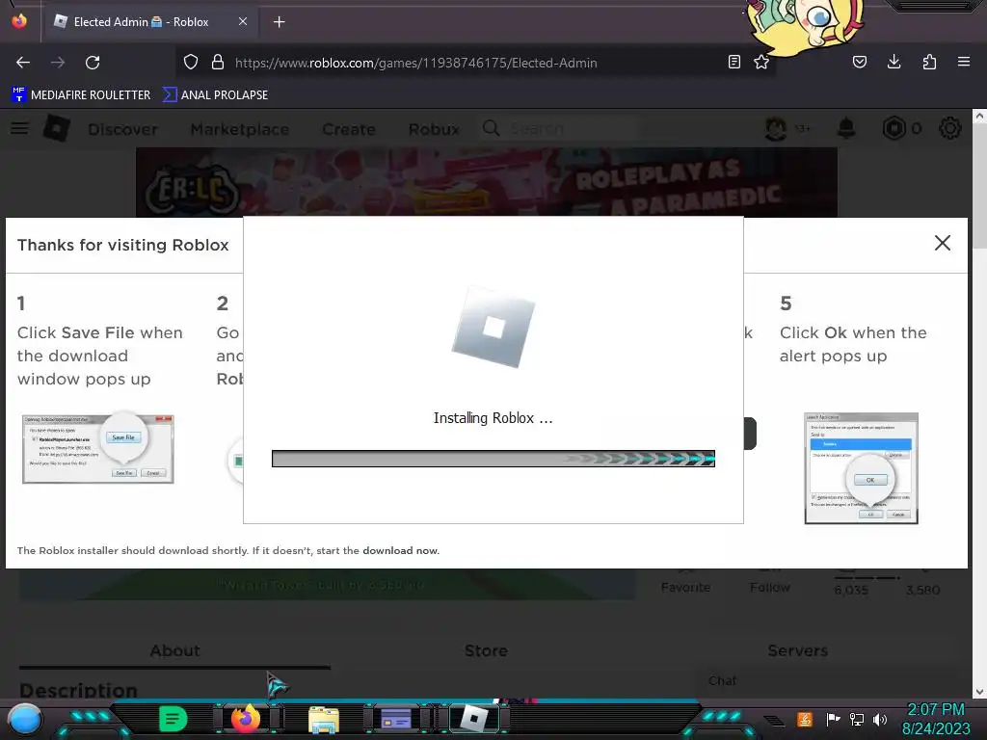The height and width of the screenshot is (740, 987).
Task: Open the green notes app in taskbar
Action: point(173,719)
